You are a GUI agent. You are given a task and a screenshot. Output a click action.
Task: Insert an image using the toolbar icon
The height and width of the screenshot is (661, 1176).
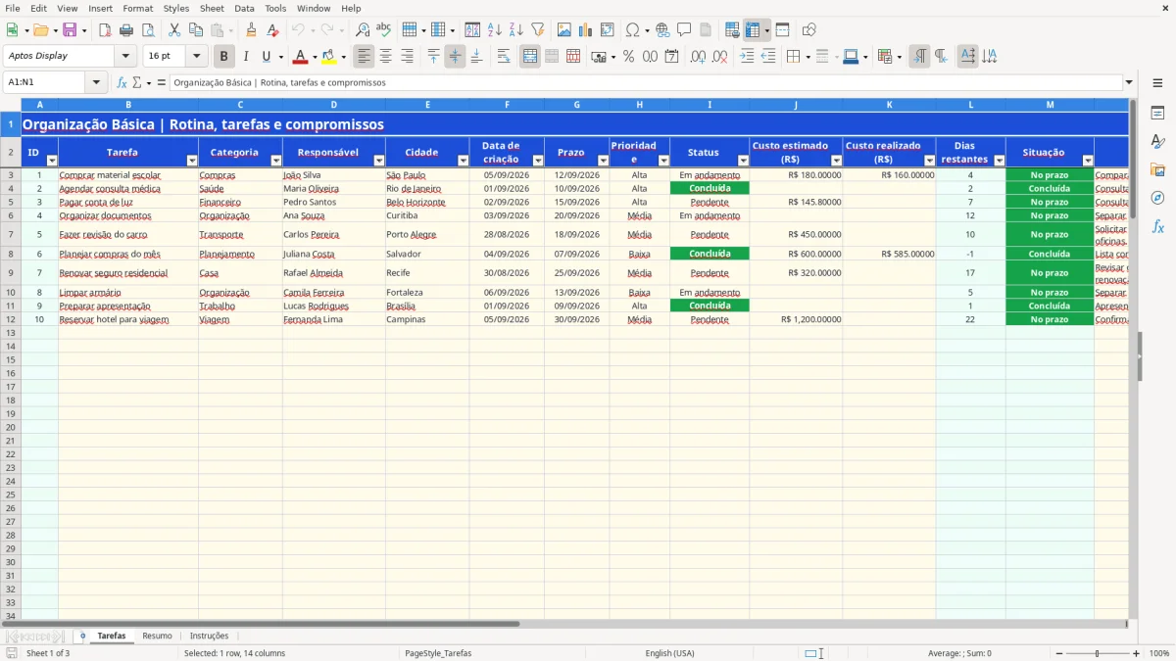(x=564, y=30)
